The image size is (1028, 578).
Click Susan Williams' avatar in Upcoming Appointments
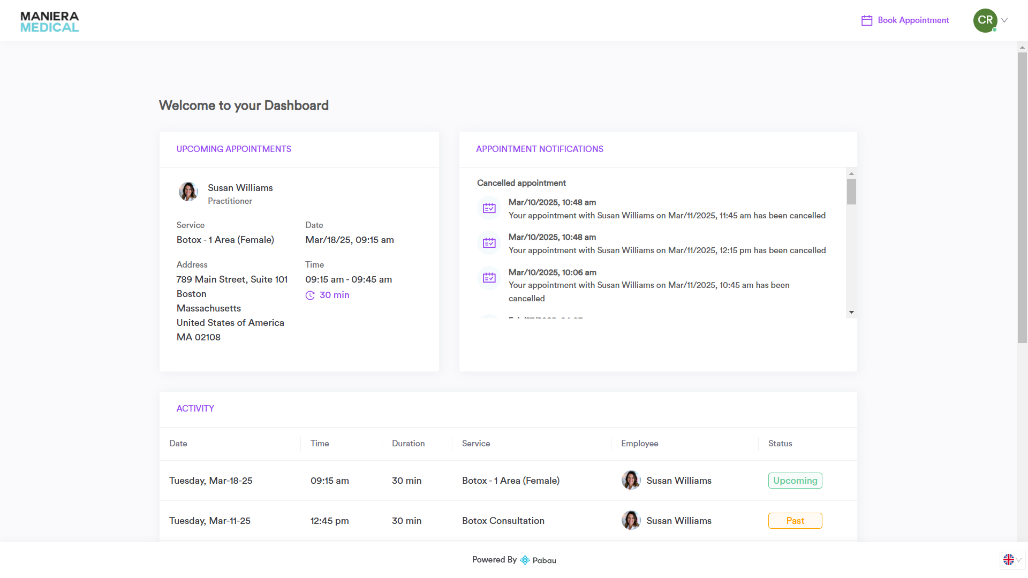(188, 191)
